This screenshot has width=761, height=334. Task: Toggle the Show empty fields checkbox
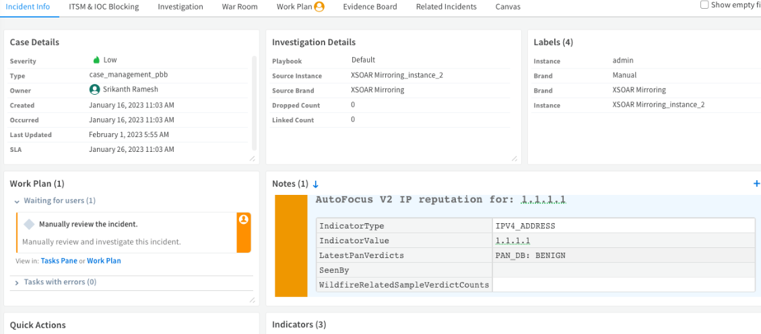[704, 5]
